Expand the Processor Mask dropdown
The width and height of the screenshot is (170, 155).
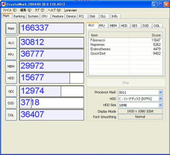tap(160, 92)
